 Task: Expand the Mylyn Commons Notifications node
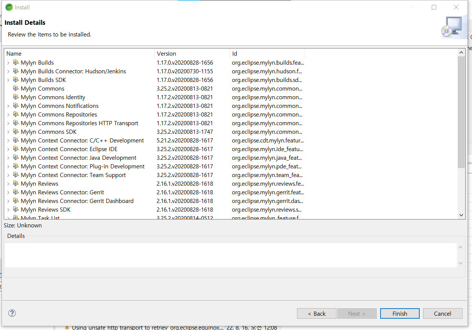(x=8, y=106)
